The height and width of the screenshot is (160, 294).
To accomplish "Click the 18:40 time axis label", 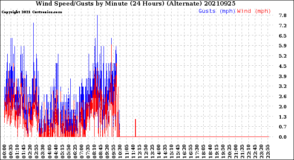I will coord(210,151).
